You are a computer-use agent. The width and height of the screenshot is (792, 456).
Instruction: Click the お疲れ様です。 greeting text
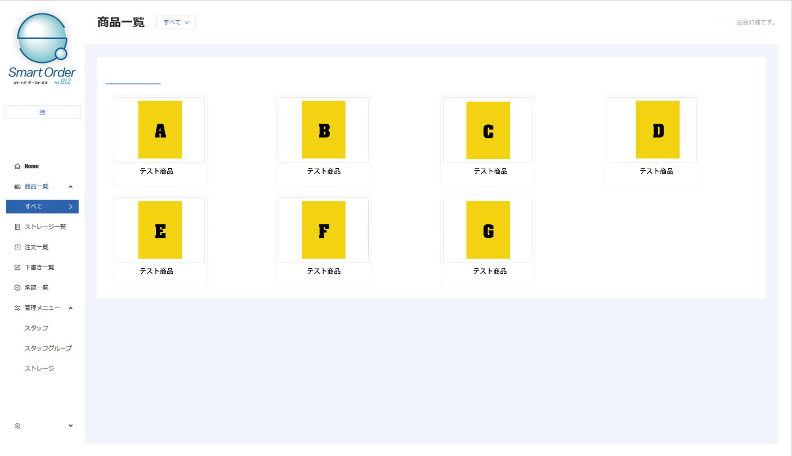coord(757,22)
